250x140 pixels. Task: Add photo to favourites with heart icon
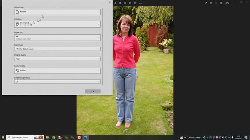tap(125, 3)
